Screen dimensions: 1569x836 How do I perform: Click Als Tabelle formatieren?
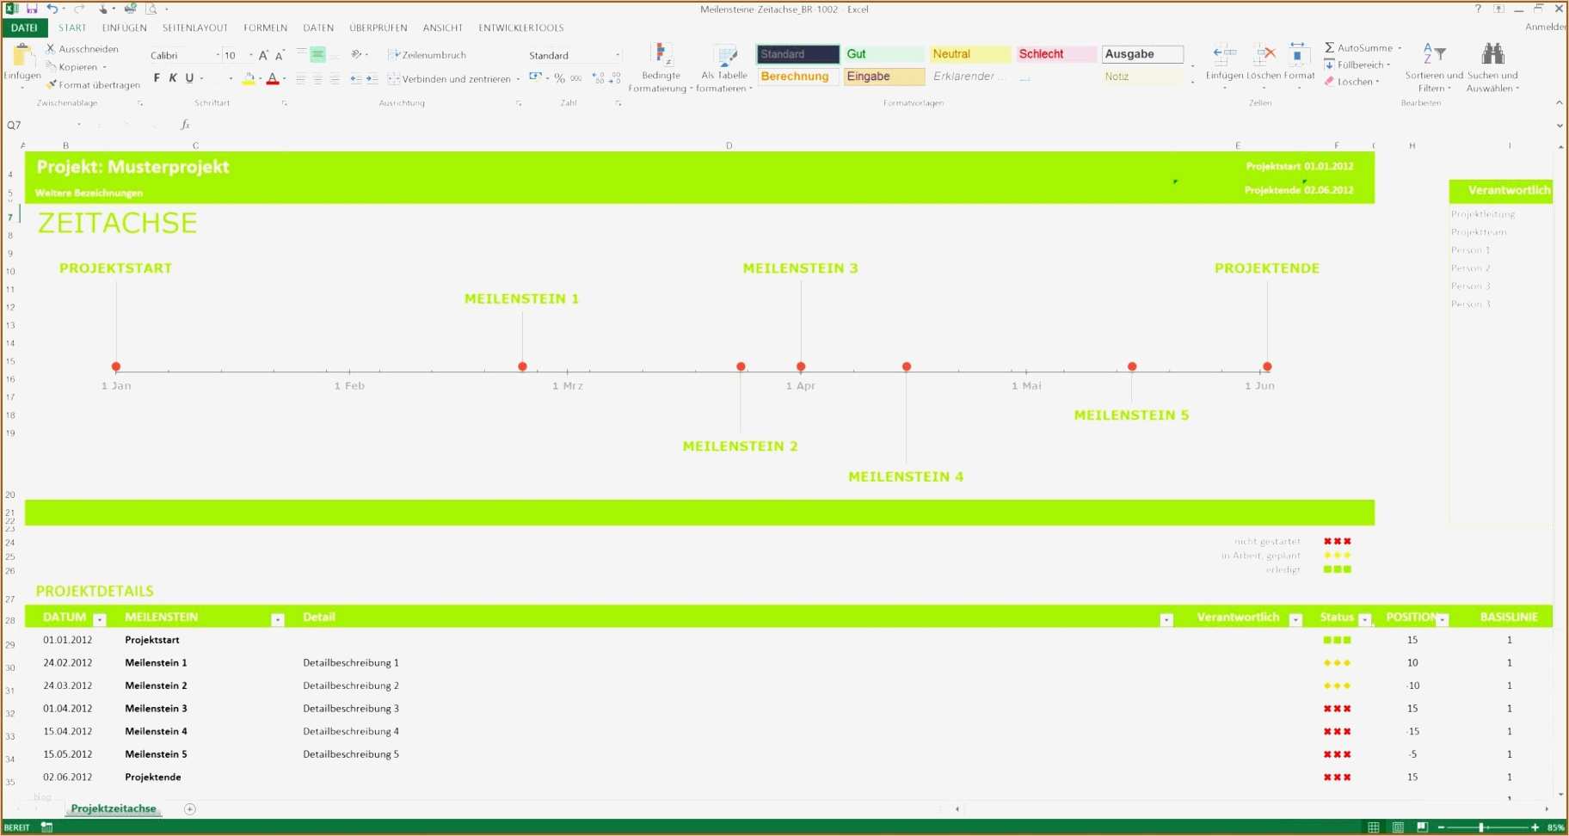[x=724, y=65]
